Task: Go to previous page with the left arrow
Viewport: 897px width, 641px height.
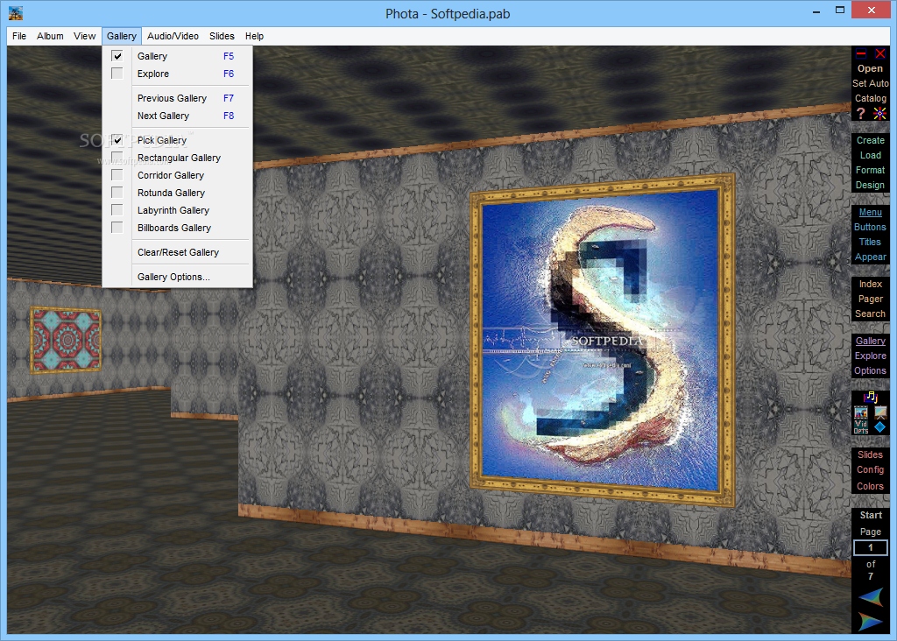Action: pos(870,597)
